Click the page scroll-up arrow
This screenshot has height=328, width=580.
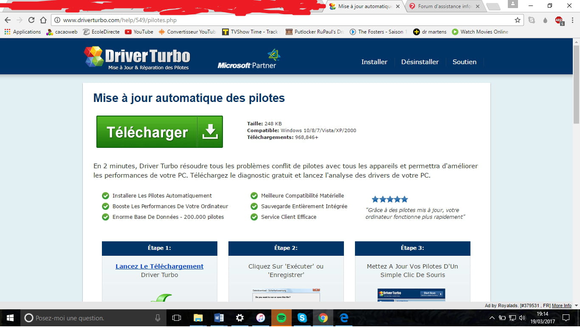[576, 42]
